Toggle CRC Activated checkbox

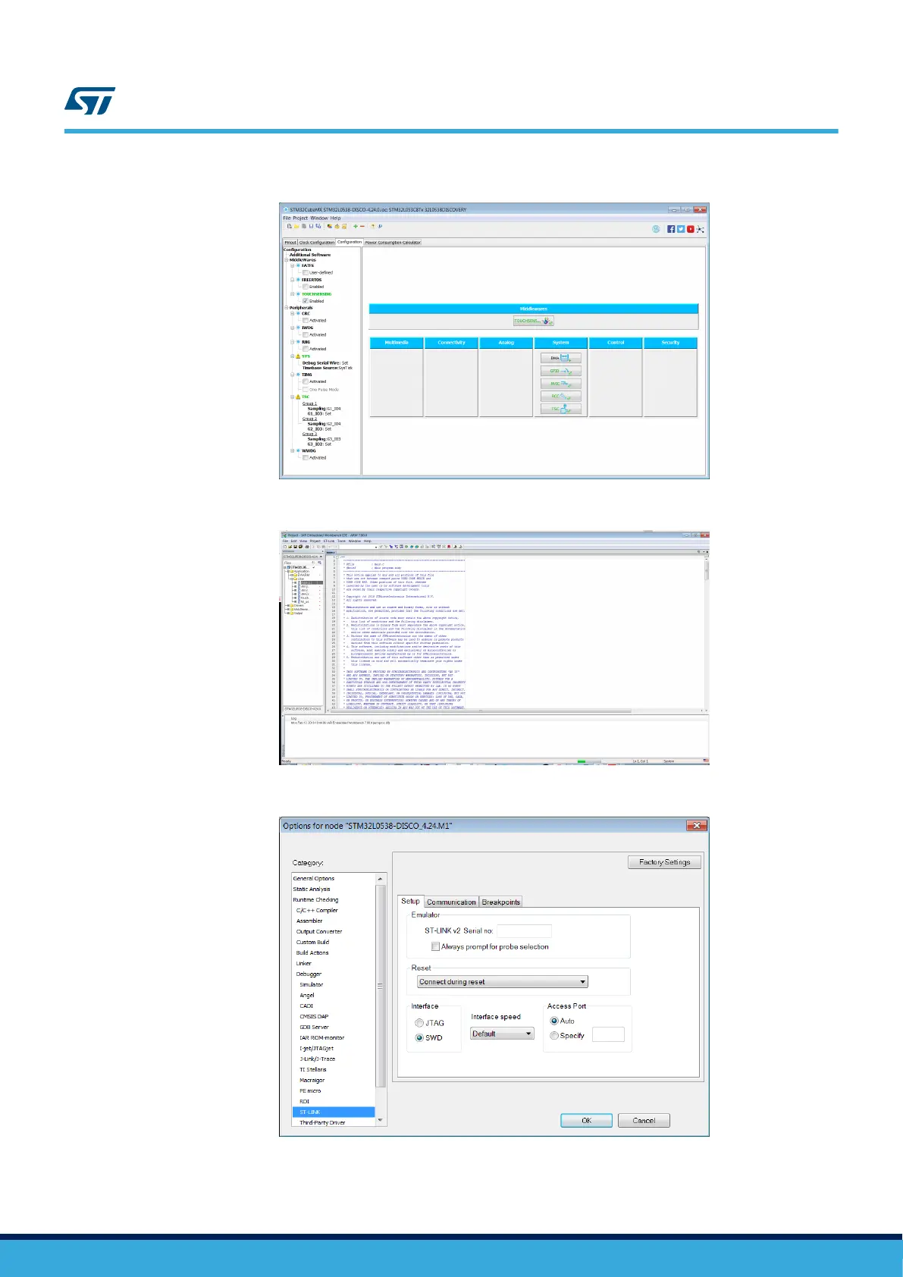[306, 320]
